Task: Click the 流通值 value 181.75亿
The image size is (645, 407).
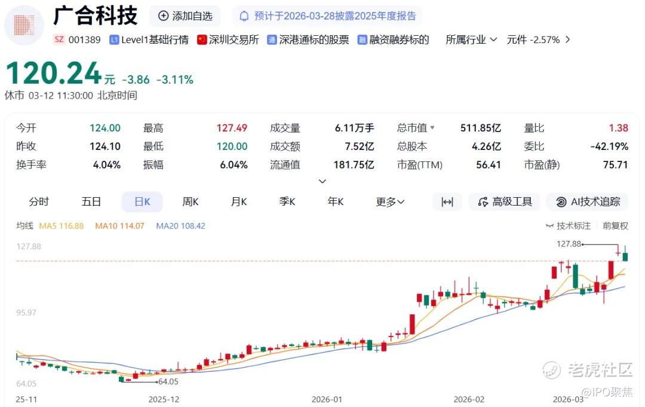Action: click(x=354, y=164)
